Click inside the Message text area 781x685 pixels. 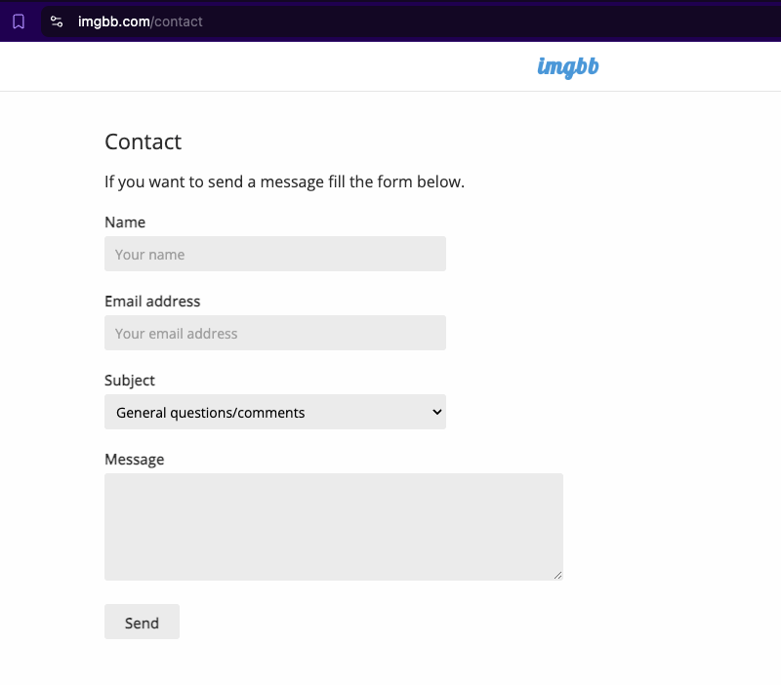(334, 527)
